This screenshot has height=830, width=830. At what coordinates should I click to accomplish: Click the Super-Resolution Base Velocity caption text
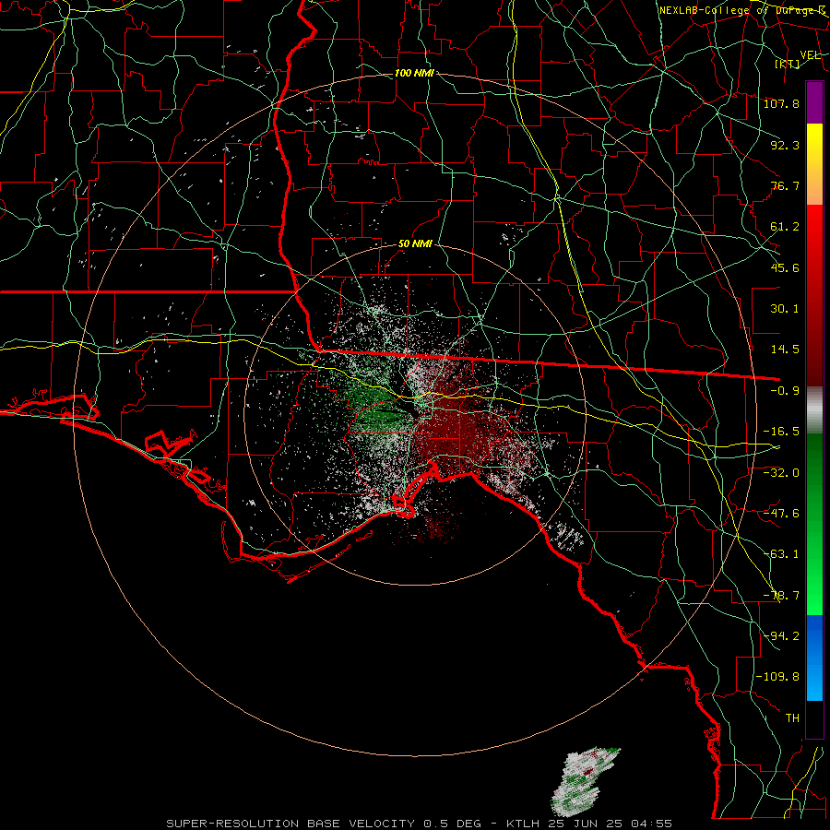pos(420,824)
